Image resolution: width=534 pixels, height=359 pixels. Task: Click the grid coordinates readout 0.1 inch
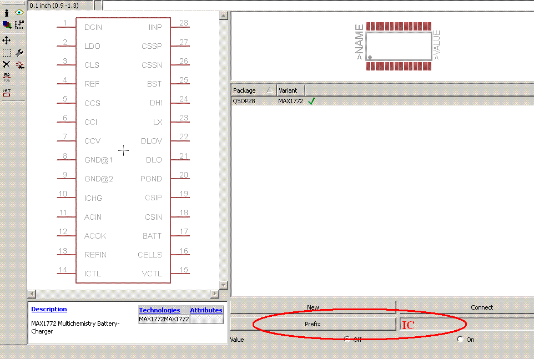tap(54, 6)
